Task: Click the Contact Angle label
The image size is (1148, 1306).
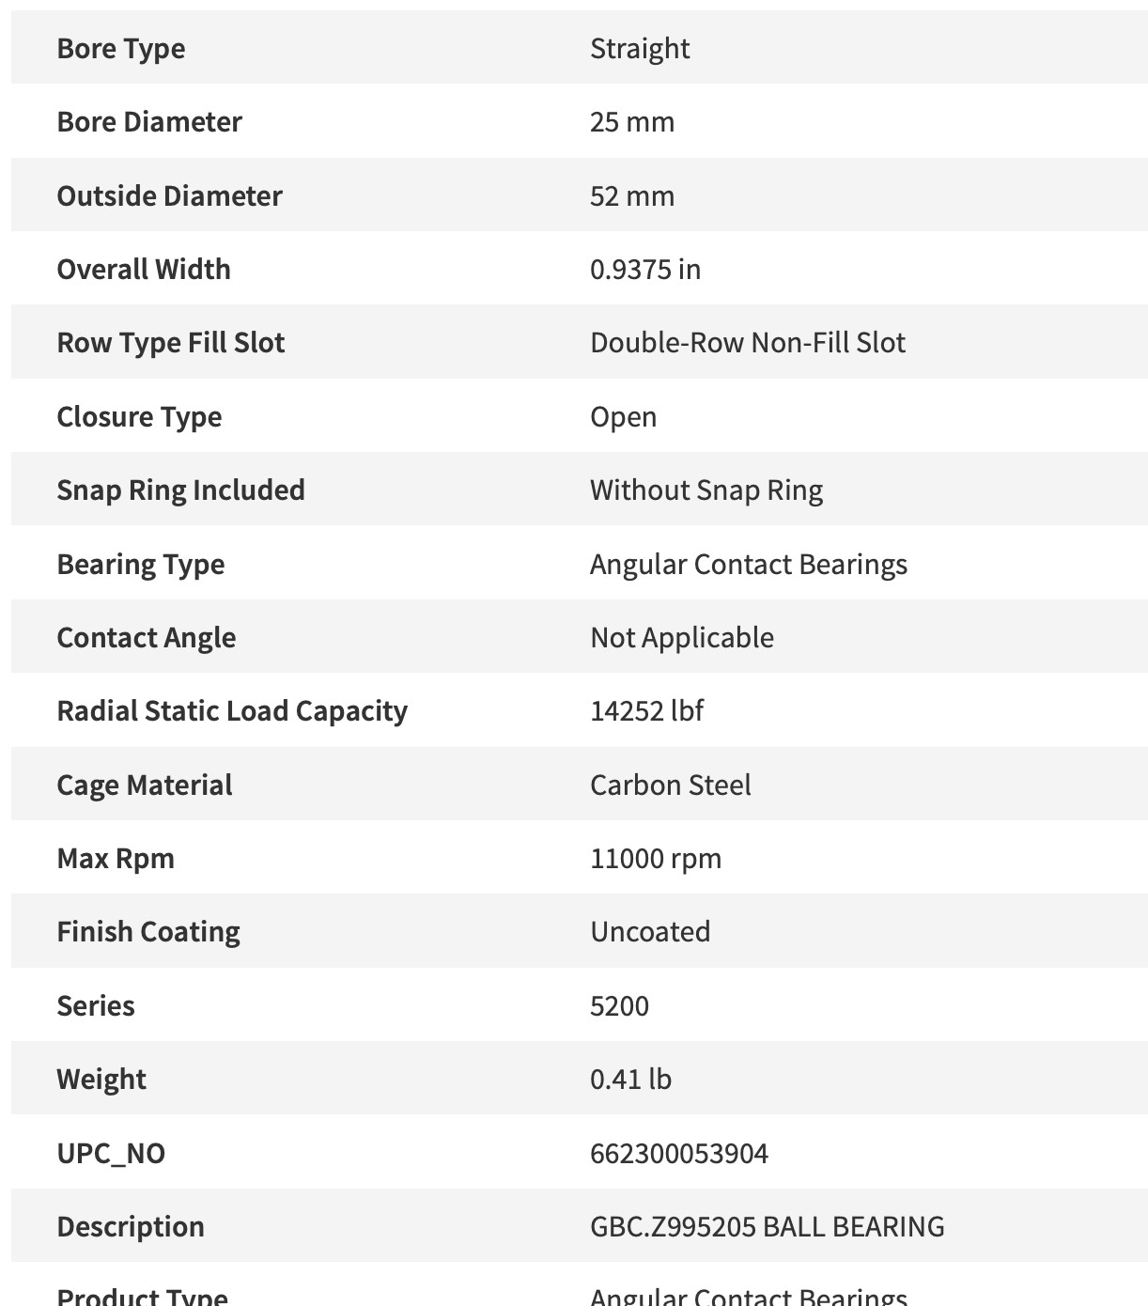Action: tap(146, 637)
